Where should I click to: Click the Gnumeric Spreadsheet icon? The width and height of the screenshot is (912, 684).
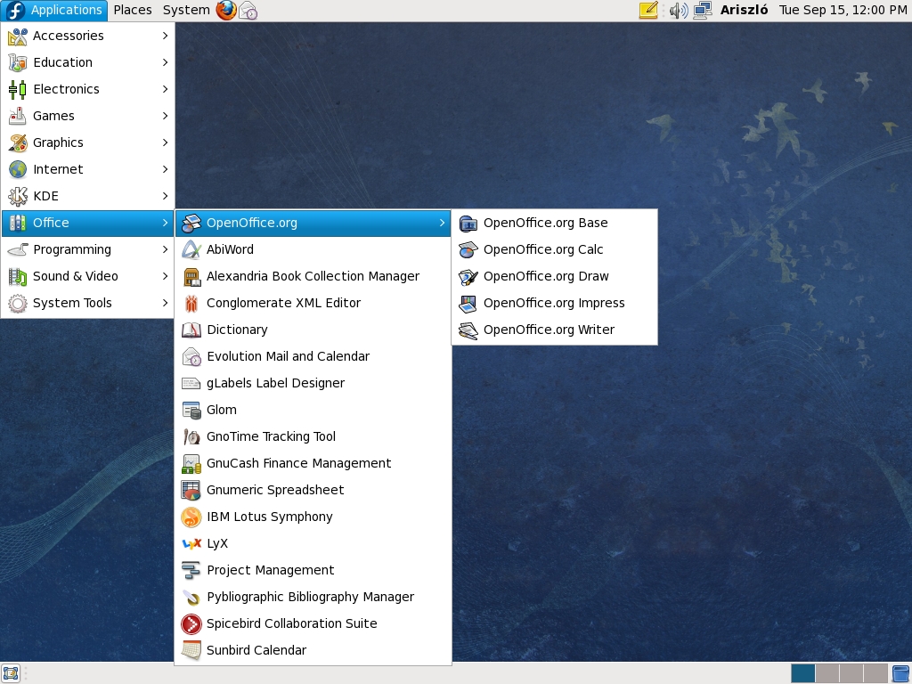(x=191, y=491)
